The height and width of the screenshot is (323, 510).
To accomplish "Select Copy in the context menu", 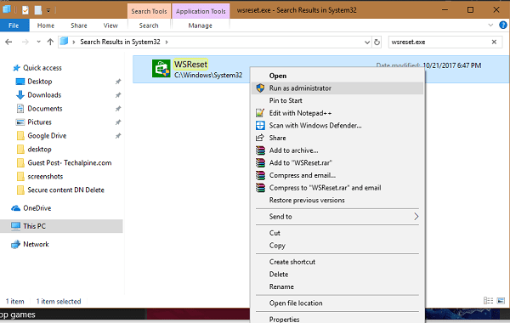I will click(337, 246).
